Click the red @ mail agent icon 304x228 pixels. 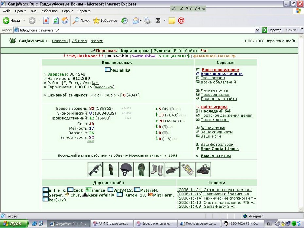pyautogui.click(x=181, y=20)
